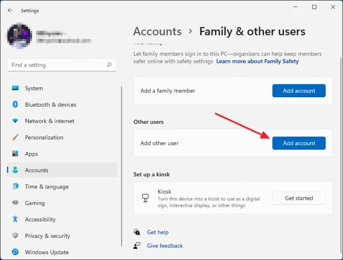The height and width of the screenshot is (260, 343).
Task: Maximize the Settings window
Action: [314, 7]
